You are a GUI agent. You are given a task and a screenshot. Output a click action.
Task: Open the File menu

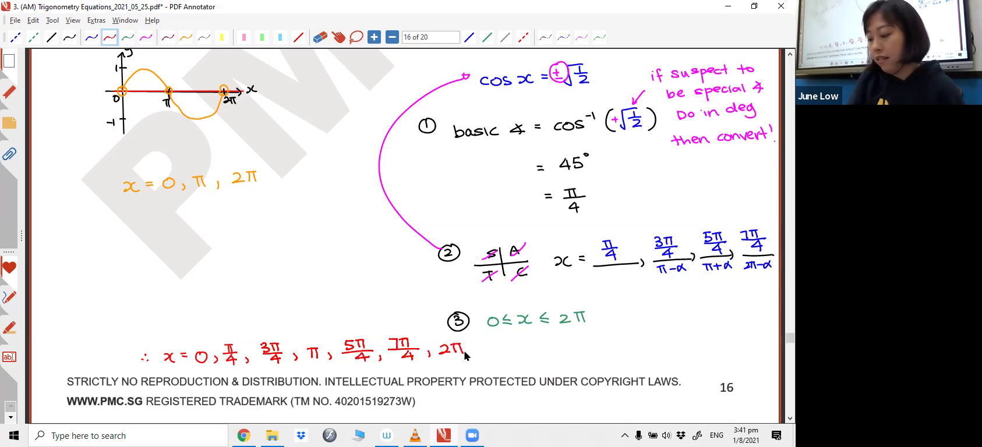tap(15, 20)
